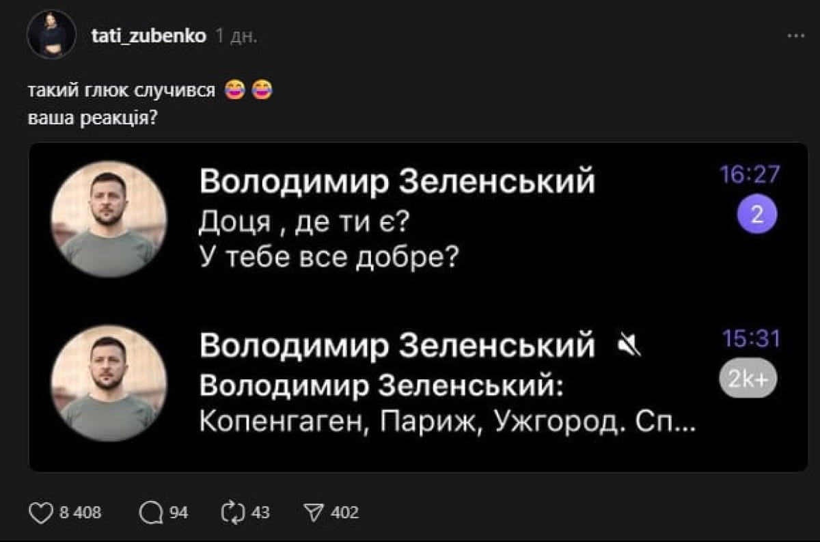
Task: Repost using the circular arrows icon
Action: tap(232, 513)
